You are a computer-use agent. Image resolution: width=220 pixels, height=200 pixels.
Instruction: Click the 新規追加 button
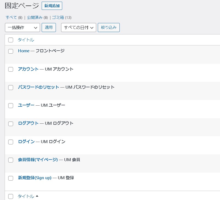click(52, 6)
